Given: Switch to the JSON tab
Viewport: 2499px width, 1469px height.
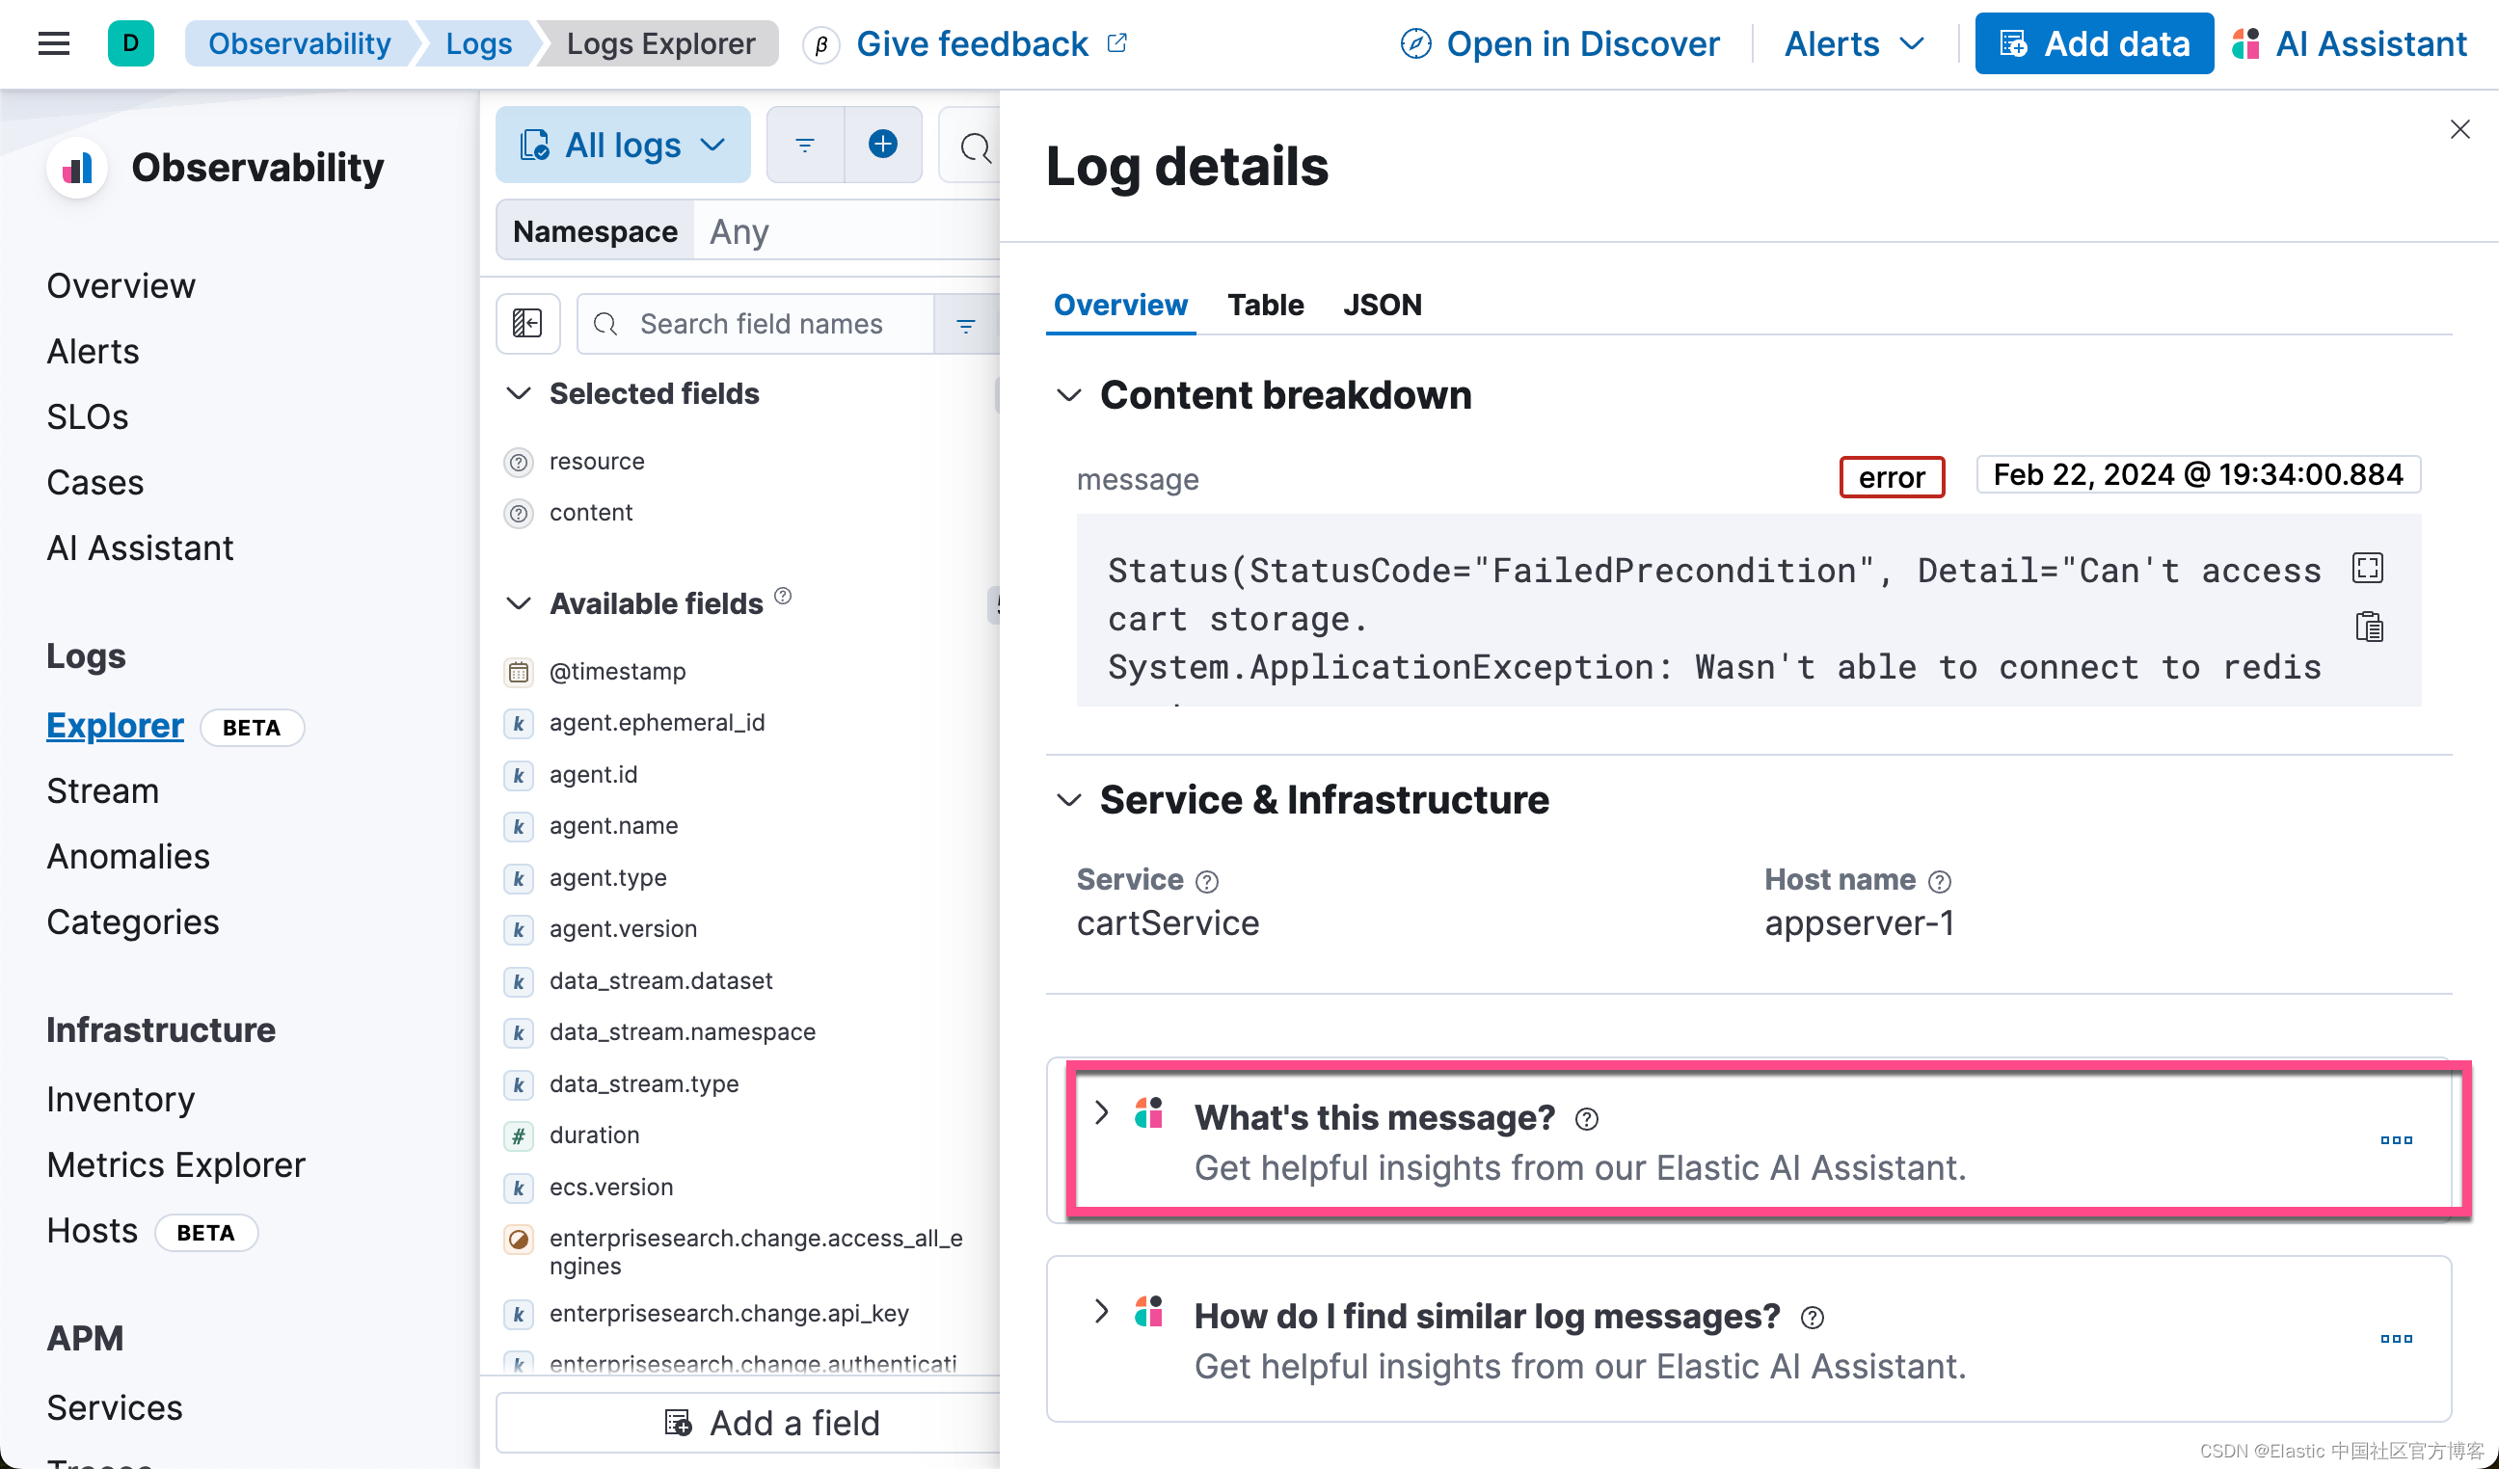Looking at the screenshot, I should (1383, 306).
